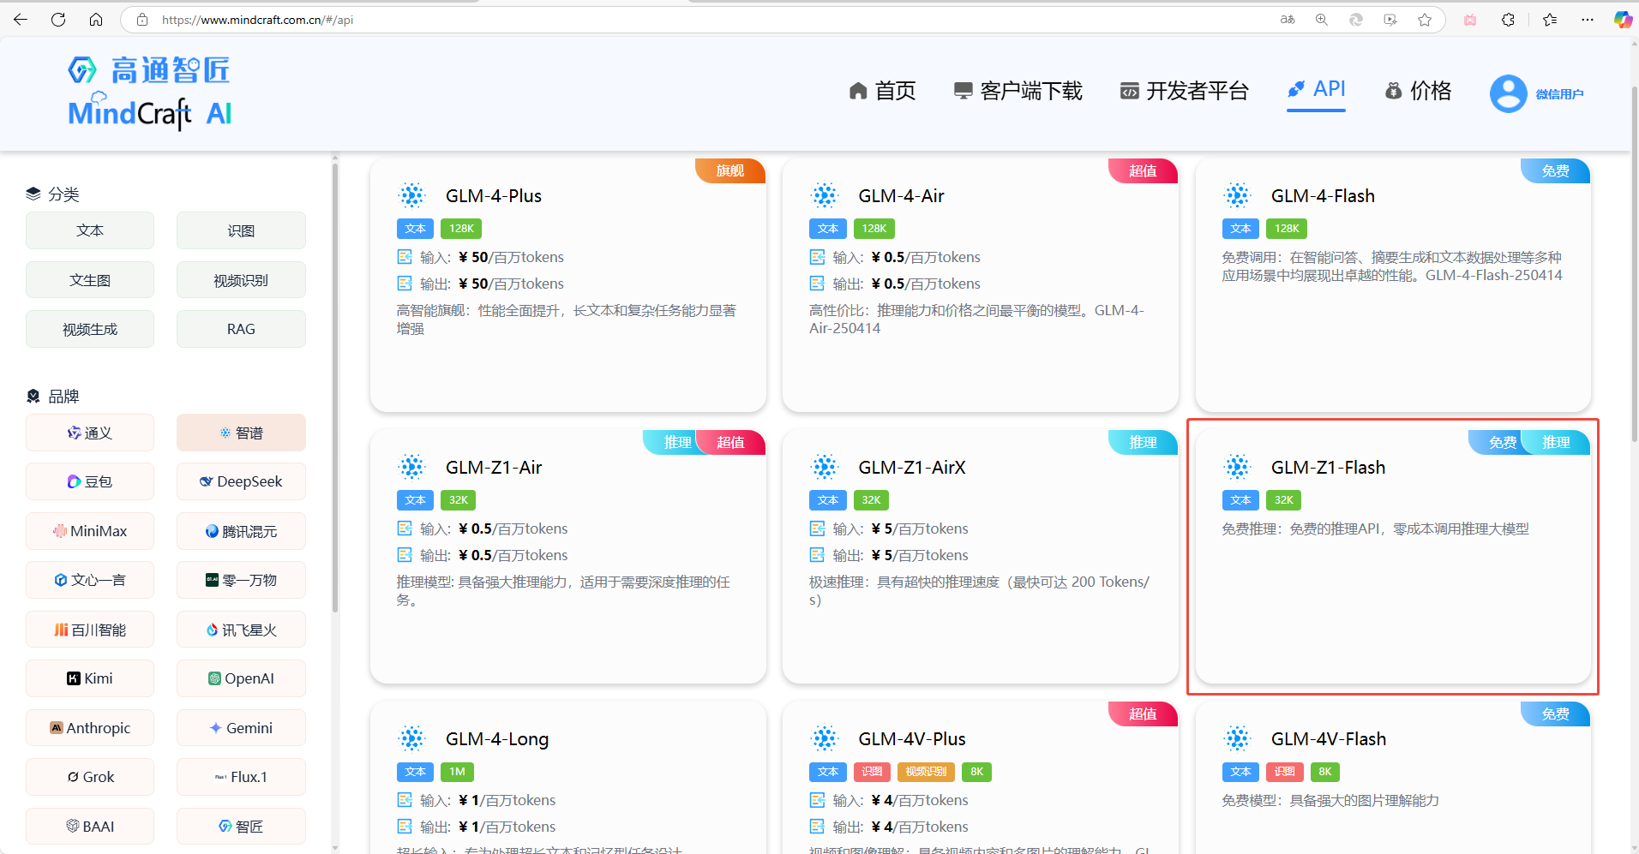This screenshot has height=854, width=1639.
Task: Select 智匠 brand filter
Action: [x=241, y=827]
